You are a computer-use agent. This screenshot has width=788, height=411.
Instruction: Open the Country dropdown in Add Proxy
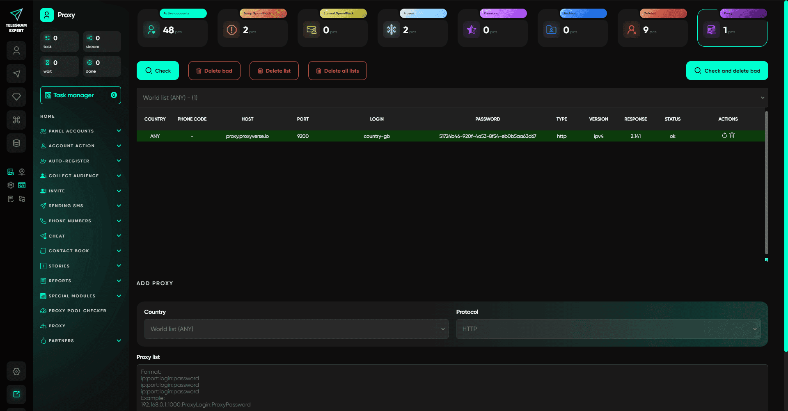tap(296, 329)
